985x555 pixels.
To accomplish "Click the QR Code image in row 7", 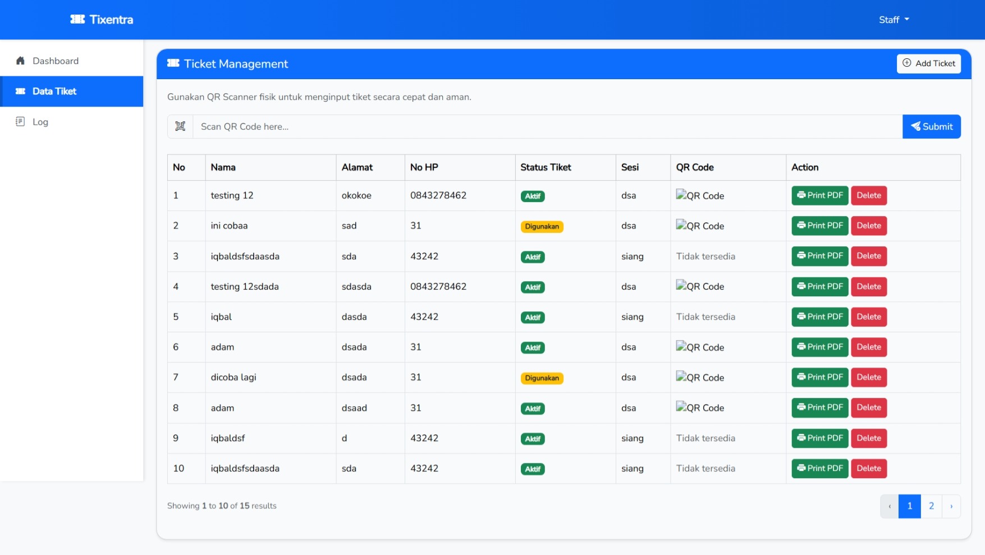I will [699, 378].
